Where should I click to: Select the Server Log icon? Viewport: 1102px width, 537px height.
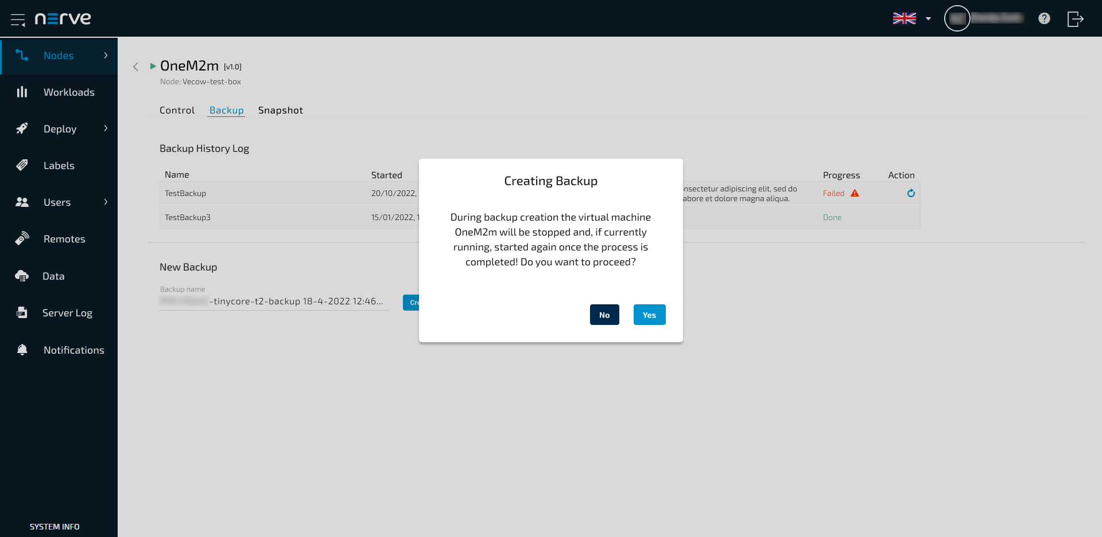(x=22, y=312)
